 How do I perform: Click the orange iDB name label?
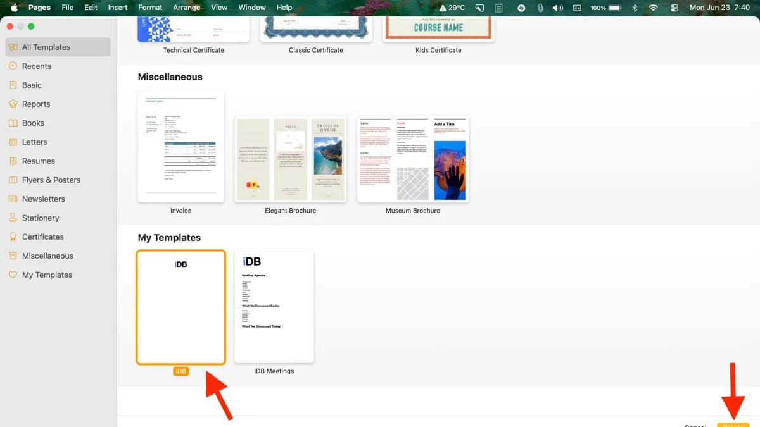[180, 371]
